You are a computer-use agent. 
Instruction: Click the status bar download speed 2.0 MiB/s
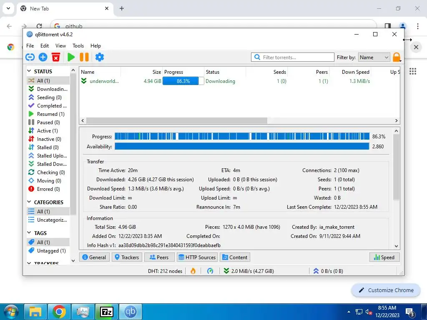(x=249, y=271)
